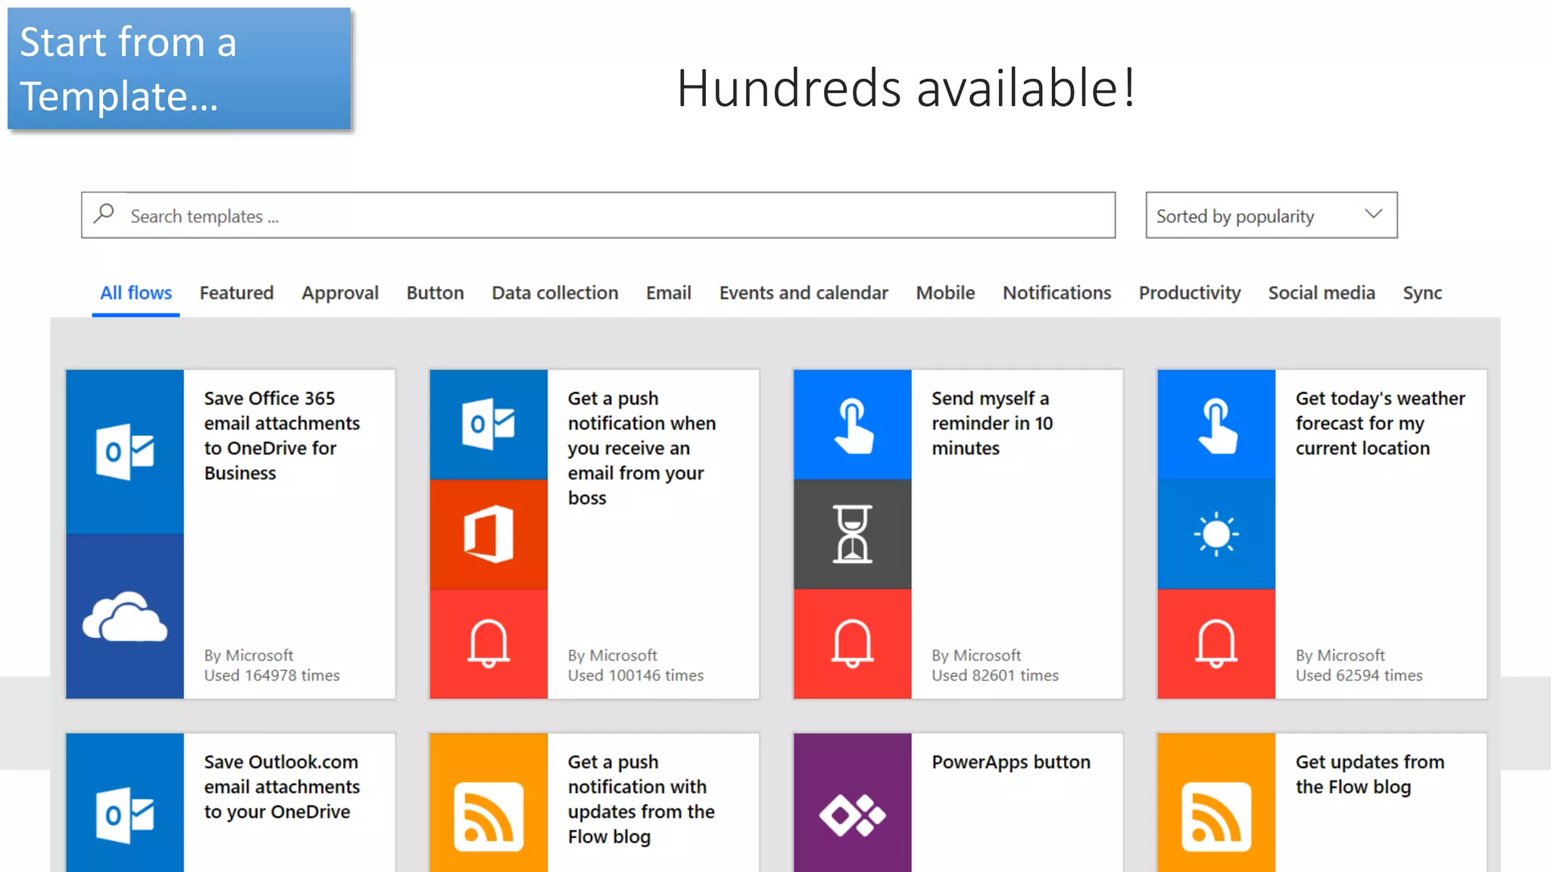
Task: Click the search magnifier icon
Action: 105,214
